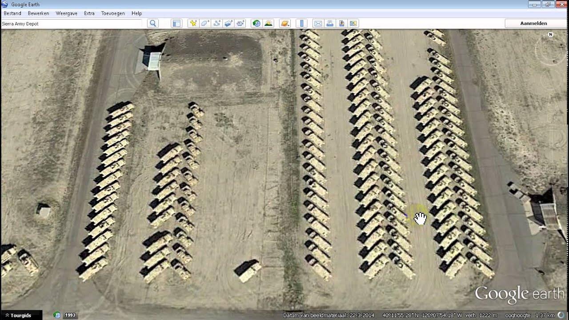The width and height of the screenshot is (569, 320).
Task: Add an image overlay icon
Action: coord(228,24)
